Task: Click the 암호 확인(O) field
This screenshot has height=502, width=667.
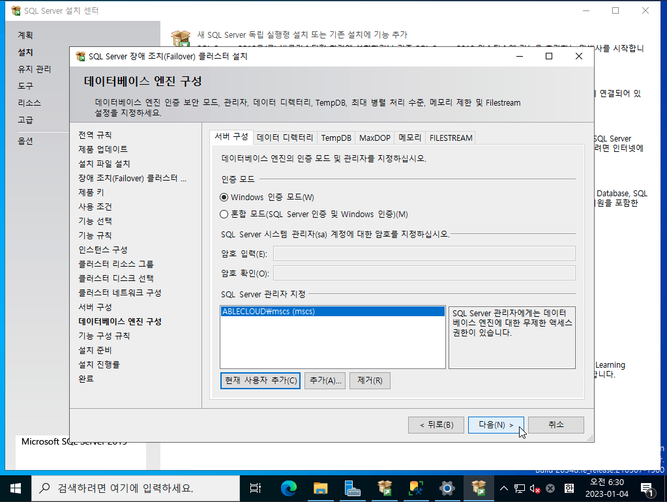Action: (x=424, y=273)
